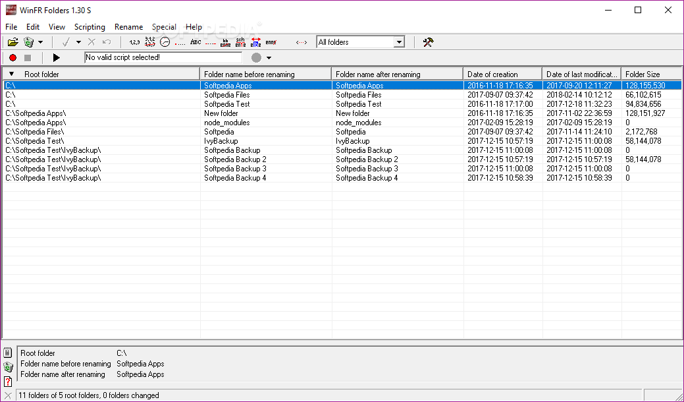Click the 'sch ente' replace-text icon

240,42
